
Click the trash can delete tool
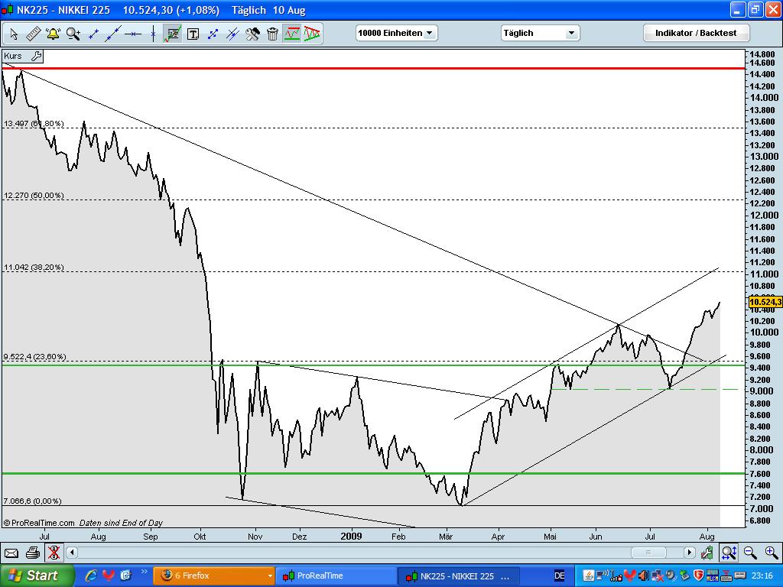273,34
